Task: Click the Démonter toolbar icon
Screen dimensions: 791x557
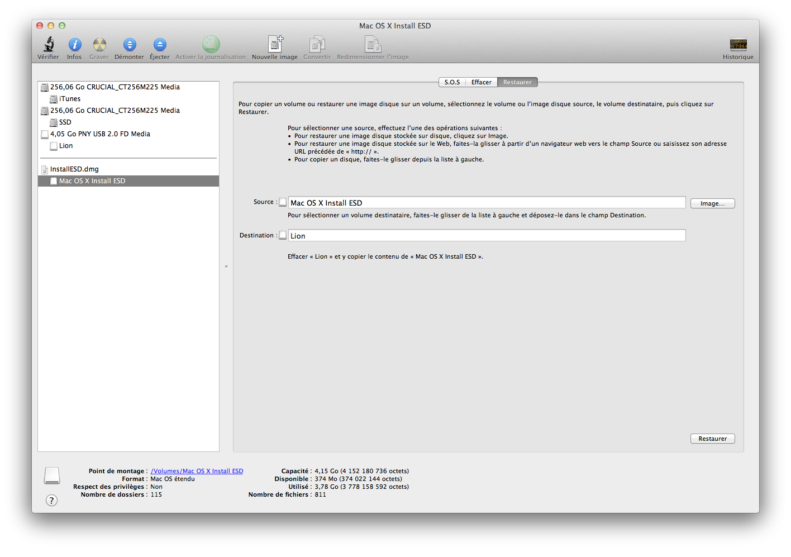Action: 129,45
